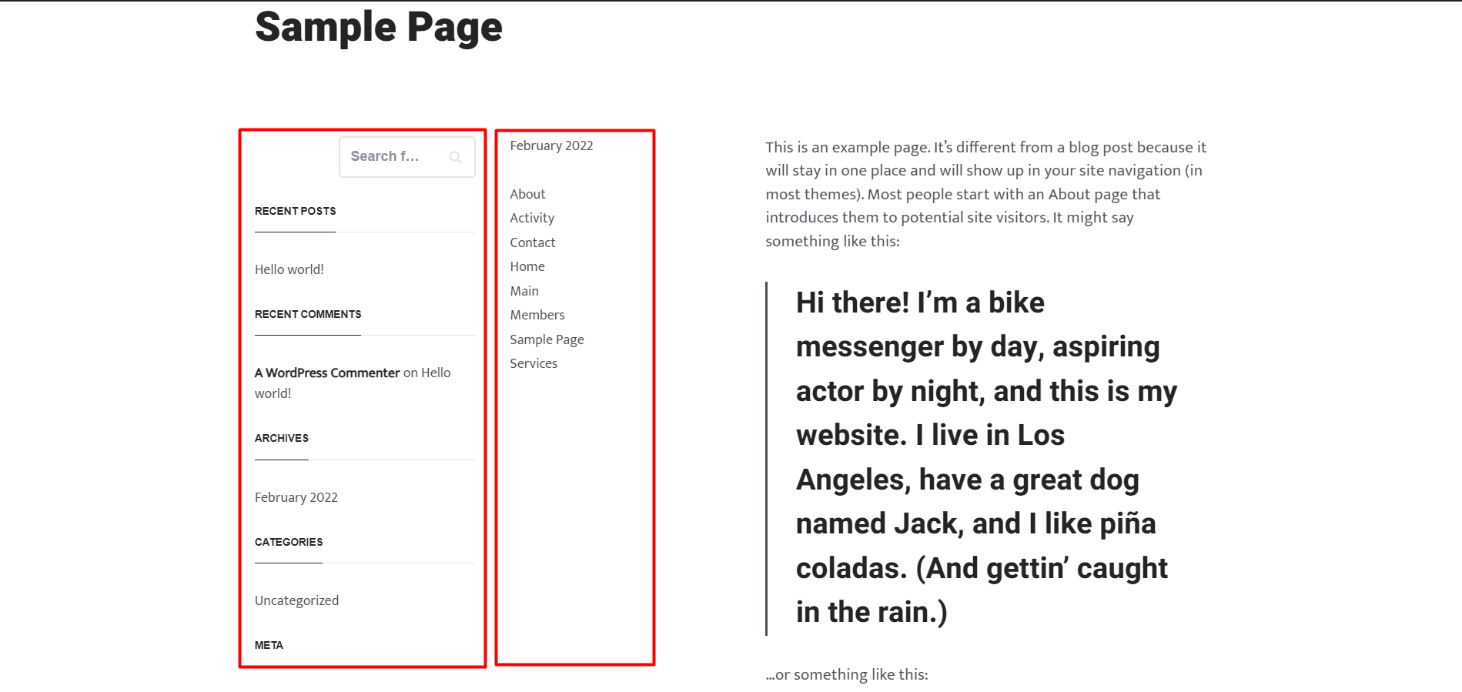Select Sample Page in the pages list

(x=547, y=339)
